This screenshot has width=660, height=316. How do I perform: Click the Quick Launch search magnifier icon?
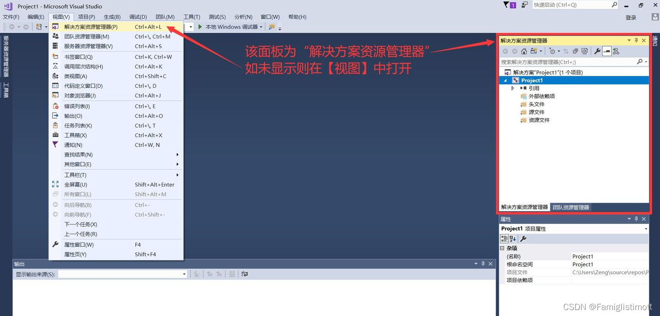point(614,5)
